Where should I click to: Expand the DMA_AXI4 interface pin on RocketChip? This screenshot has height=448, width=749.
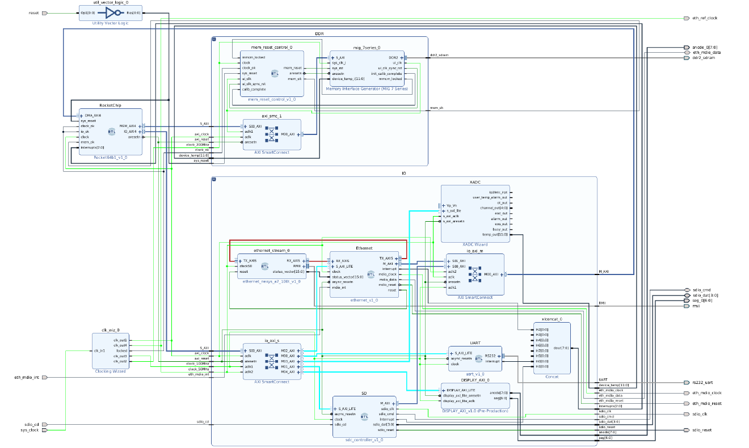click(81, 116)
